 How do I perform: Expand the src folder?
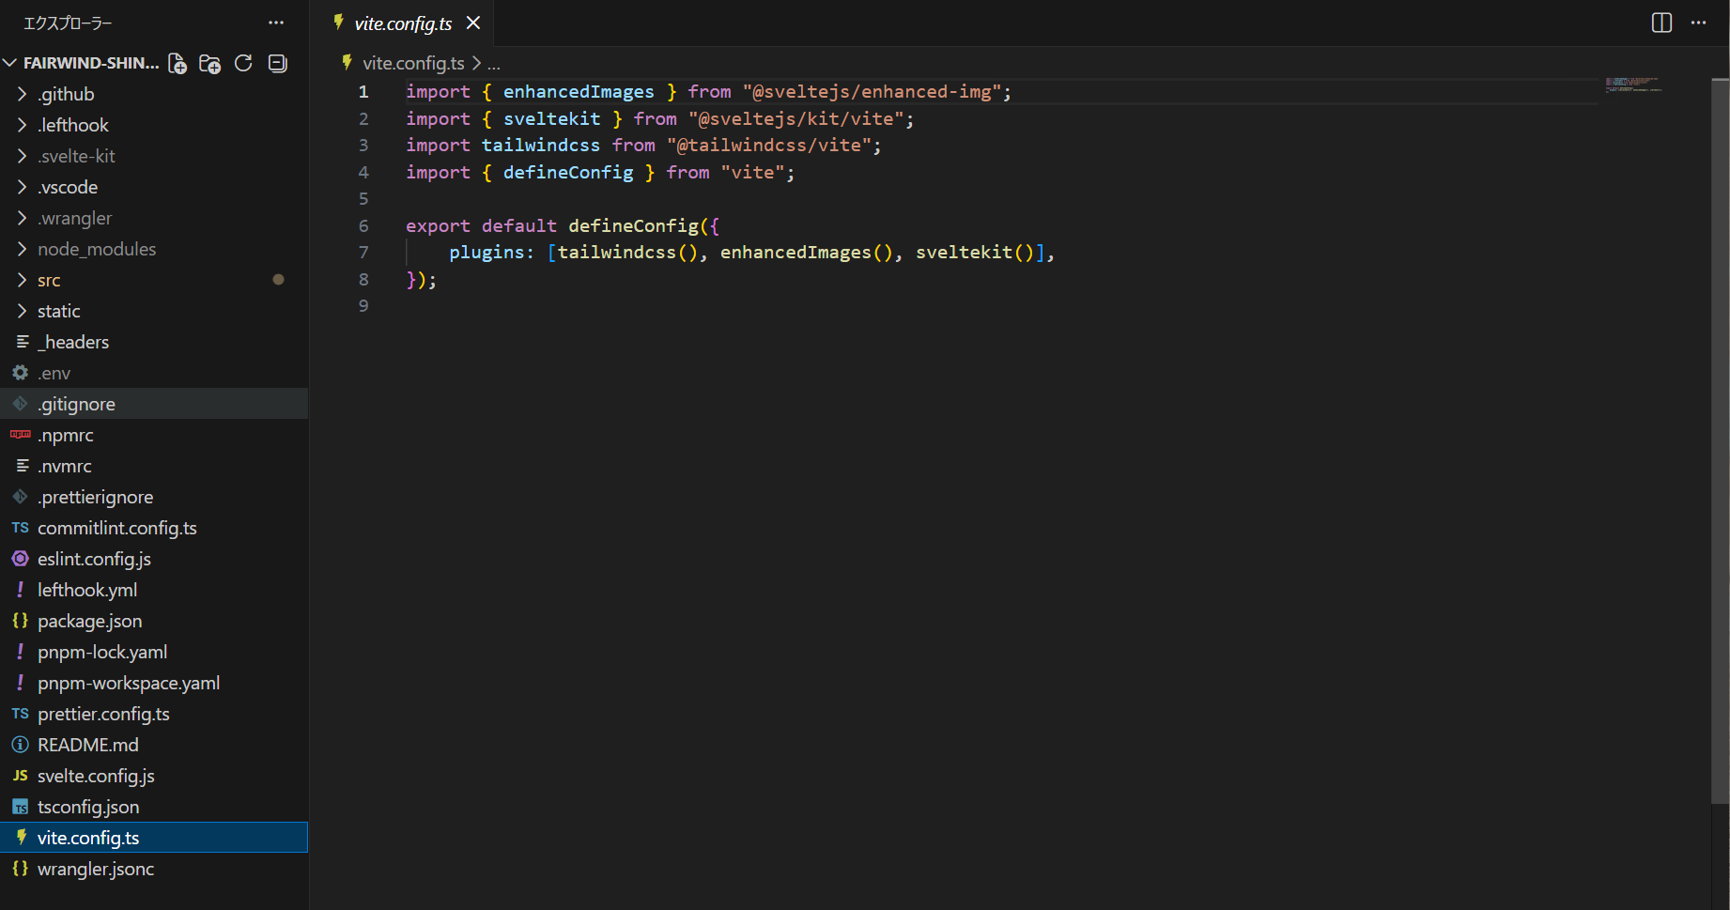[x=49, y=280]
